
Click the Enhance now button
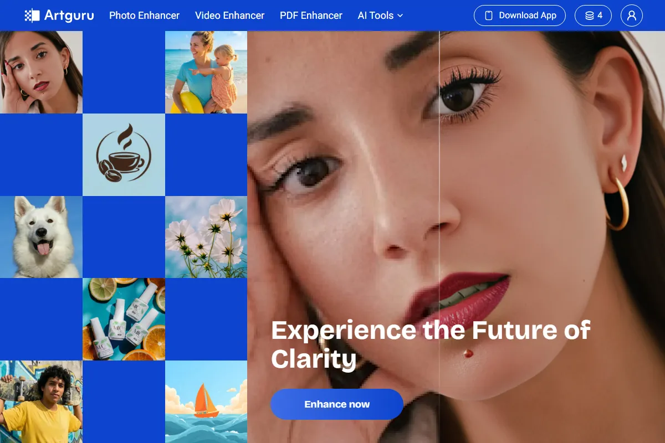point(336,404)
